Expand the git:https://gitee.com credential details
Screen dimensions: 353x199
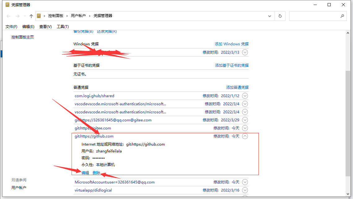pos(245,128)
